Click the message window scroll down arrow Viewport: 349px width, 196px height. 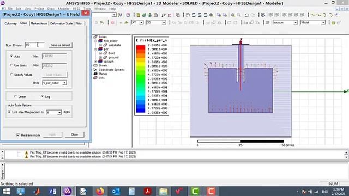(346, 157)
